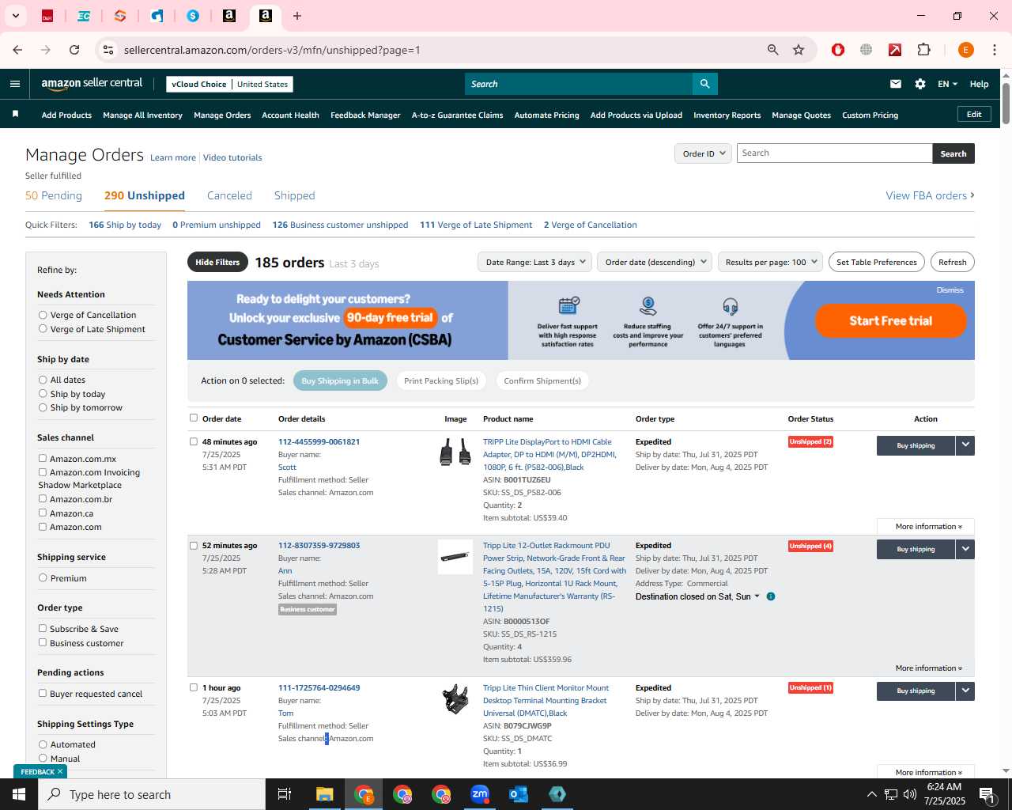The image size is (1012, 810).
Task: Open the Order ID search type dropdown
Action: (703, 153)
